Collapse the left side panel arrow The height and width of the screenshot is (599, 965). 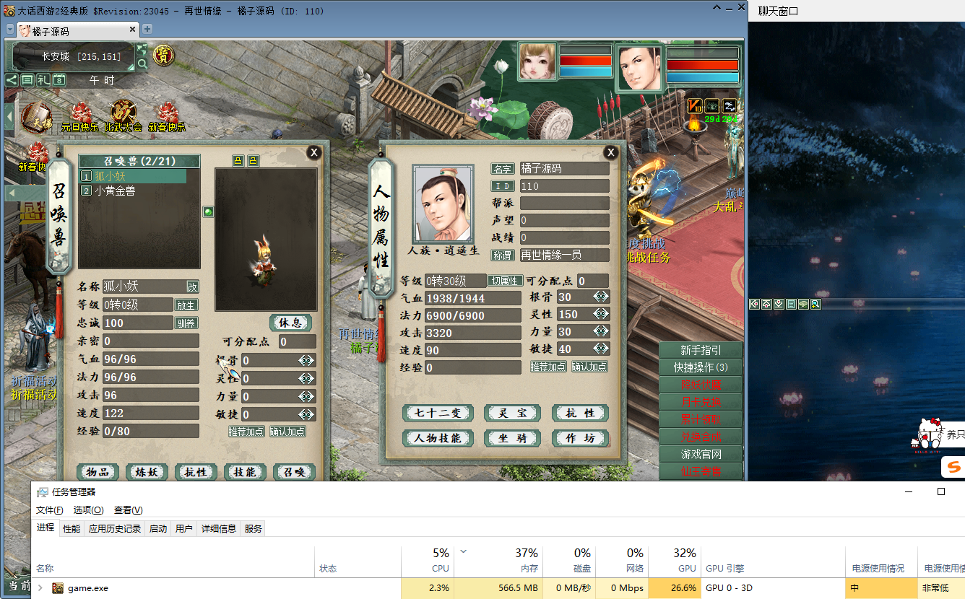click(9, 115)
